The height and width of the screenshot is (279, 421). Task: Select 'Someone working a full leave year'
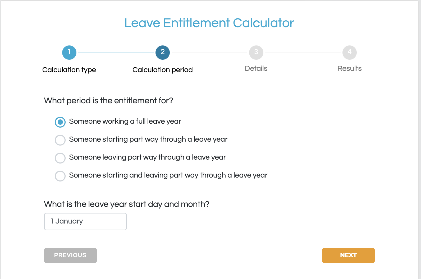(60, 122)
